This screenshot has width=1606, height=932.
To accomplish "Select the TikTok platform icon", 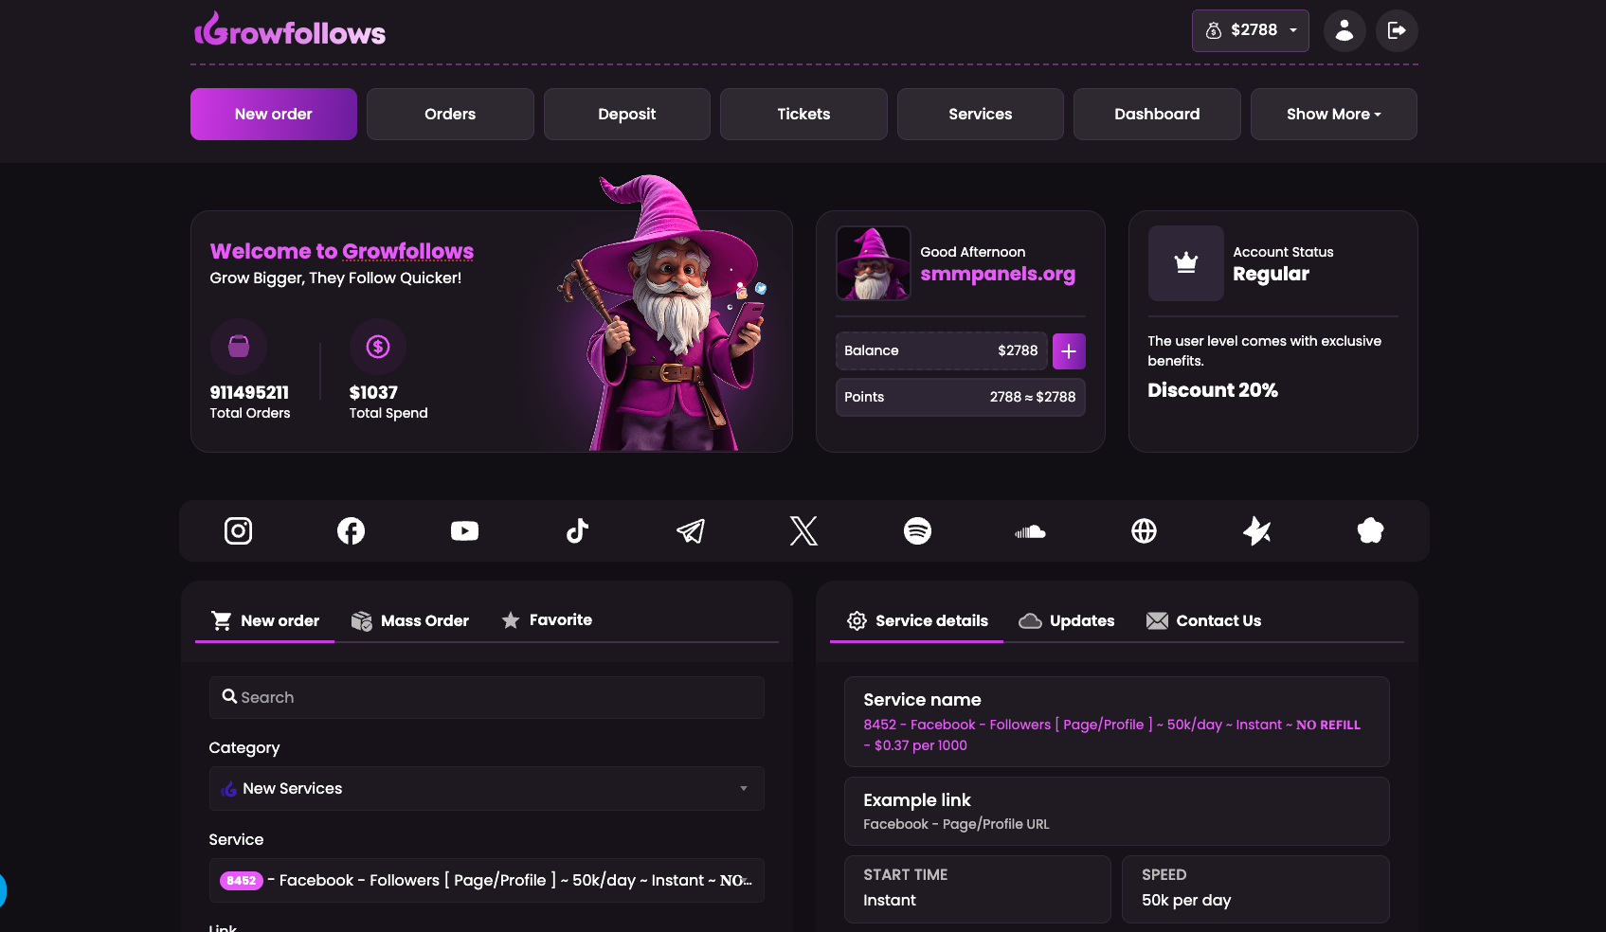I will [577, 530].
